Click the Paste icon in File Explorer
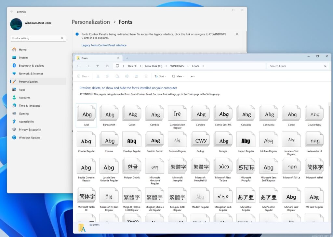 point(117,76)
